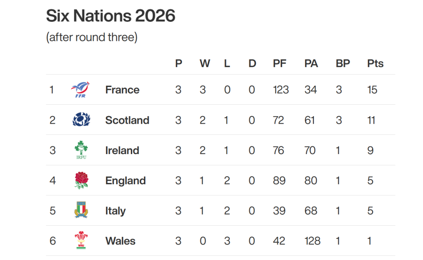Click the BP column header
The height and width of the screenshot is (260, 423).
click(x=342, y=63)
